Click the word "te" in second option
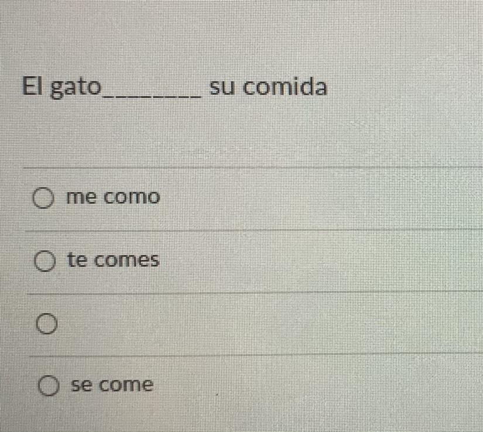The height and width of the screenshot is (432, 483). (77, 259)
